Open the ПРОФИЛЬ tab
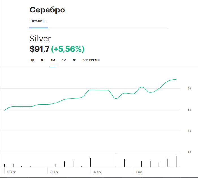The height and width of the screenshot is (178, 198). coord(38,21)
